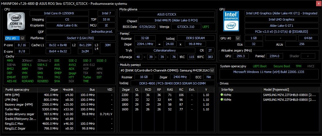
Task: Click the BIOS date 07/29/2022 field
Action: 148,27
